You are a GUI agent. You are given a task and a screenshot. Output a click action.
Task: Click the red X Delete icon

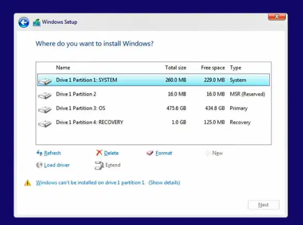pos(99,153)
